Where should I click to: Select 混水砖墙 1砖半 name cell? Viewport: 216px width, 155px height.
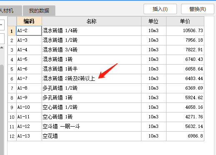(92, 69)
